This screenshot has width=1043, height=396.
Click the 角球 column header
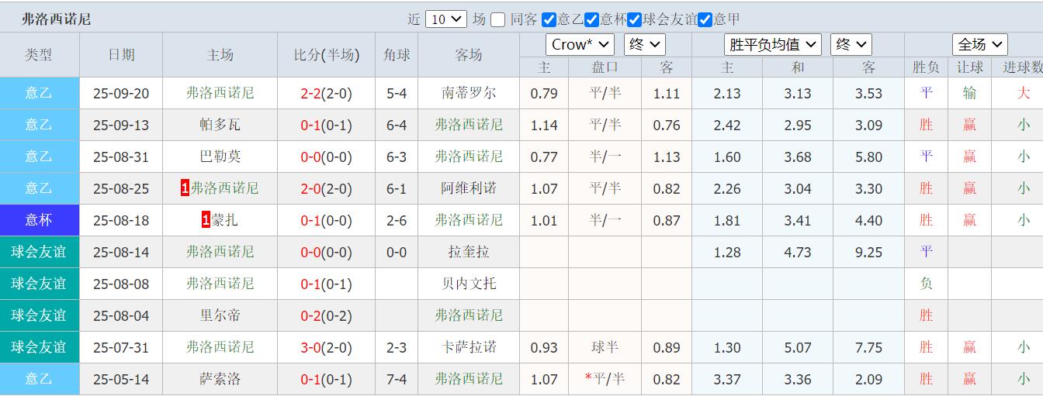397,55
